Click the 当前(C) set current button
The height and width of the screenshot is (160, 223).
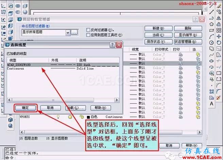click(158, 35)
